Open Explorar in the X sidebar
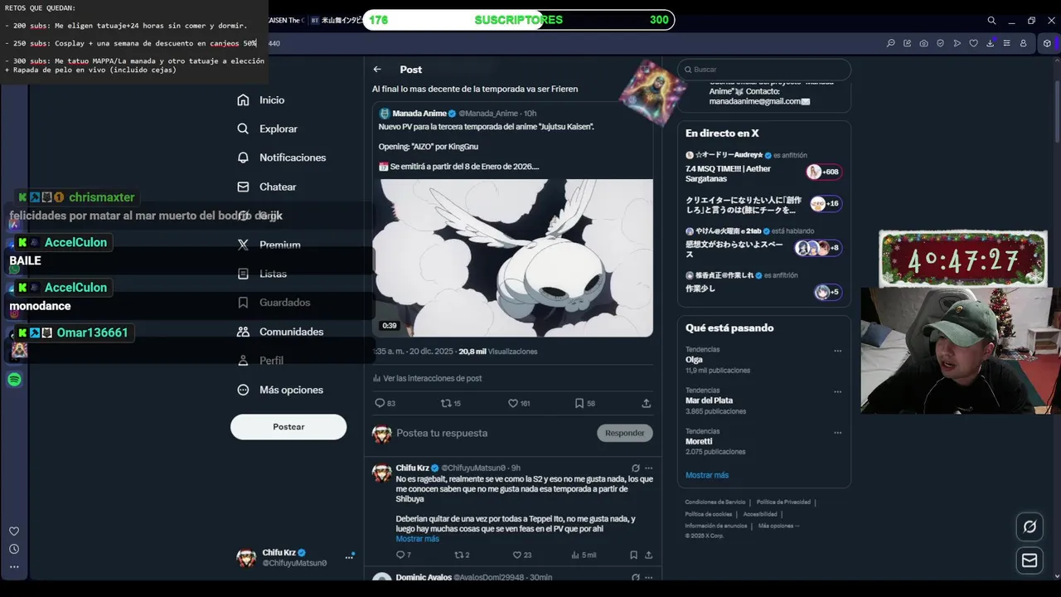 point(267,129)
